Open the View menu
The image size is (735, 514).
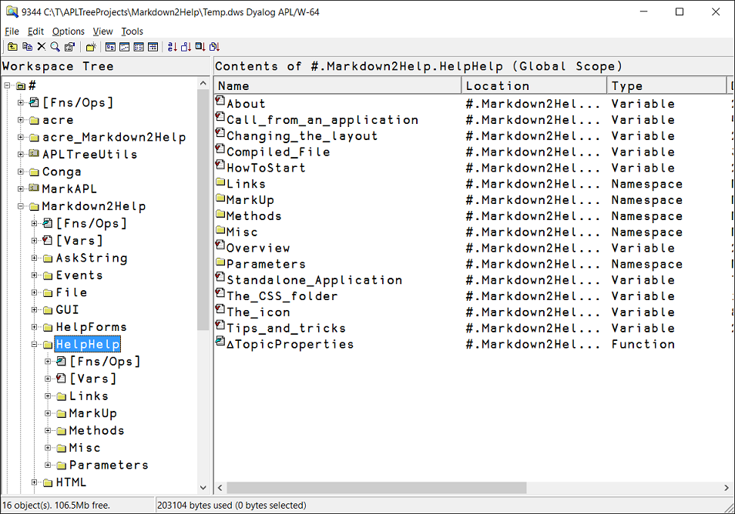point(102,32)
